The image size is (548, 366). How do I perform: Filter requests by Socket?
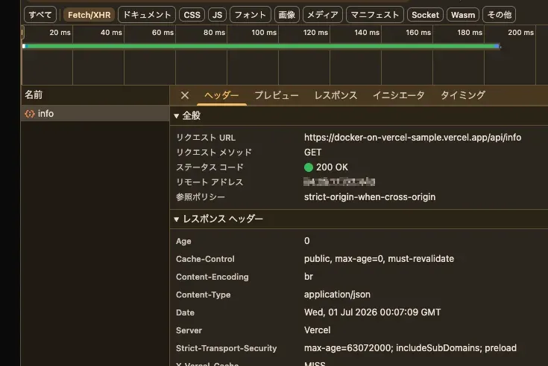click(425, 15)
